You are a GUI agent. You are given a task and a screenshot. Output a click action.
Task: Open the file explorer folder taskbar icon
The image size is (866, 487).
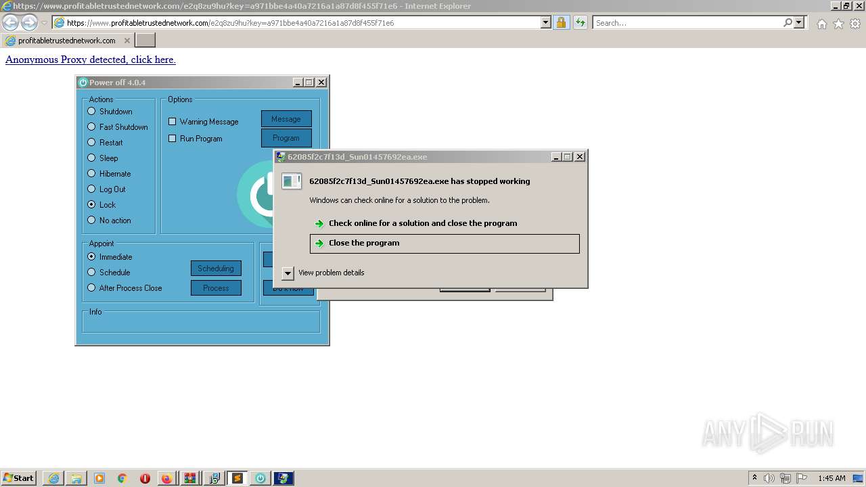76,478
